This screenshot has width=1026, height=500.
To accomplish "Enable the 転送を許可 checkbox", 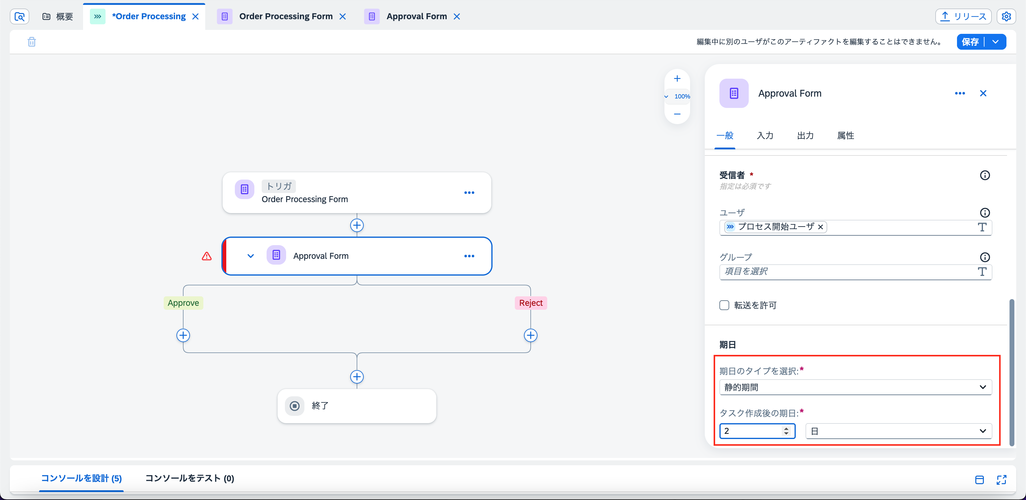I will point(724,305).
